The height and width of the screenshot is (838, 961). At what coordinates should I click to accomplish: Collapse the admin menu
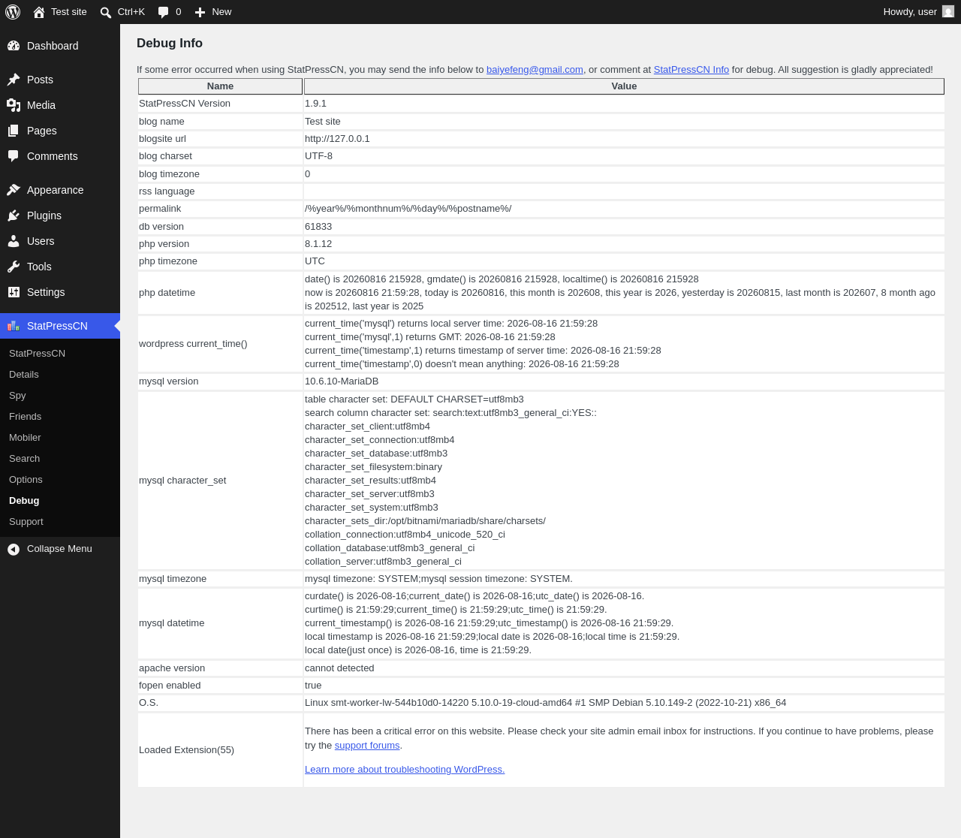pos(60,549)
